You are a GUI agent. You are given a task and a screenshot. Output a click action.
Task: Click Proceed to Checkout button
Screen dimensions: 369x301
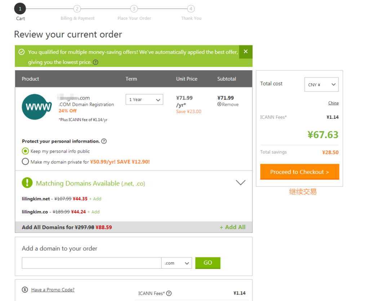(x=299, y=172)
